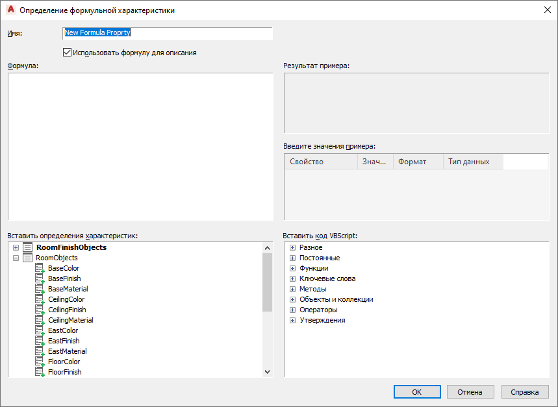Expand the Операторы VBScript category

point(292,310)
